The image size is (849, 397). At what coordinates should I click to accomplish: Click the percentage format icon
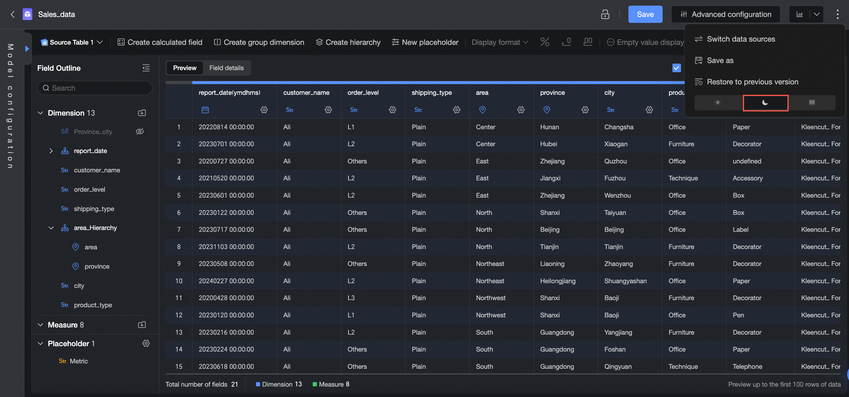tap(545, 42)
